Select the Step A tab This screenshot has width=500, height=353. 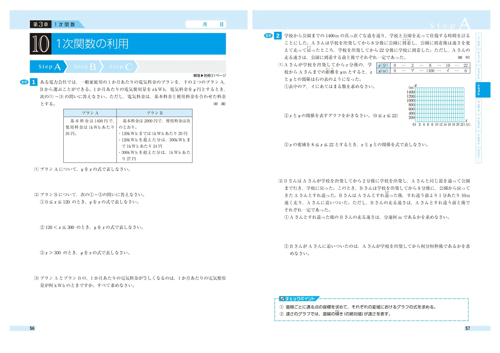click(x=48, y=67)
